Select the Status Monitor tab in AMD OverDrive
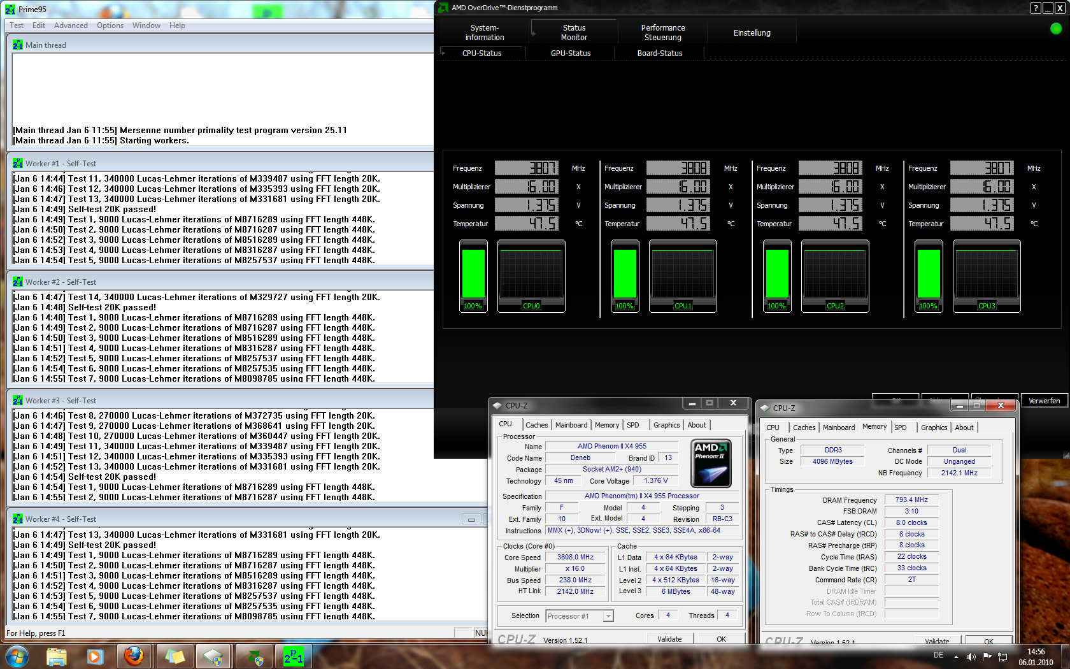This screenshot has height=669, width=1070. tap(574, 32)
